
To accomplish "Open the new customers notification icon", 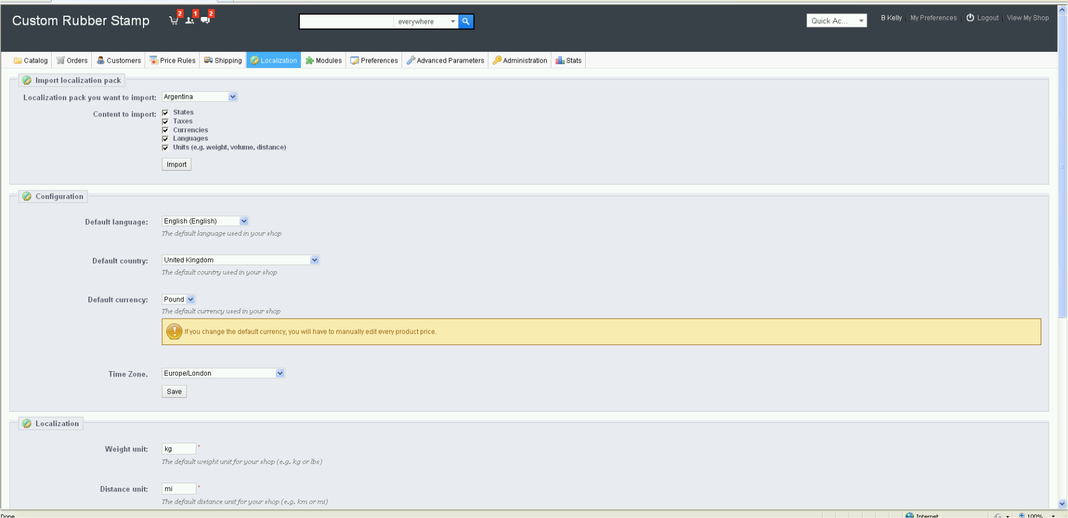I will [x=189, y=20].
